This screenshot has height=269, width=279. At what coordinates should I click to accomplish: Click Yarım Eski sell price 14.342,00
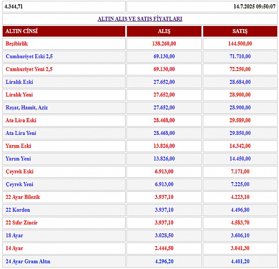tap(240, 146)
